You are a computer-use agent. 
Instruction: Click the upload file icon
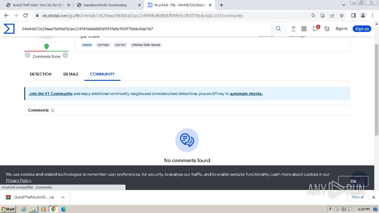click(x=293, y=29)
